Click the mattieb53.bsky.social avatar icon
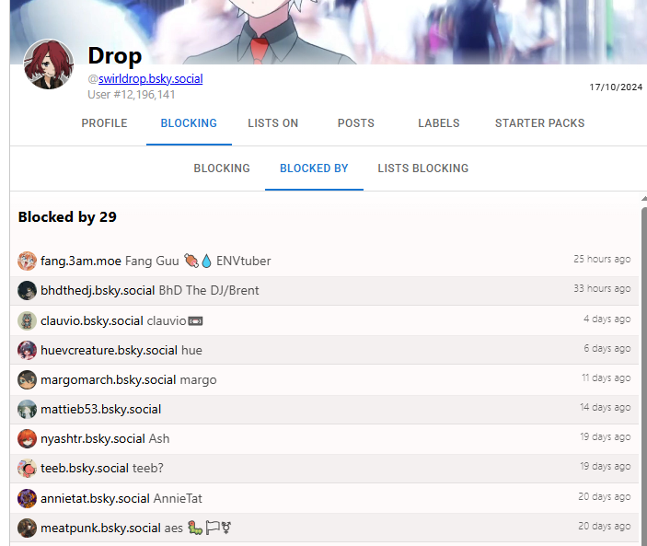647x546 pixels. pyautogui.click(x=28, y=409)
